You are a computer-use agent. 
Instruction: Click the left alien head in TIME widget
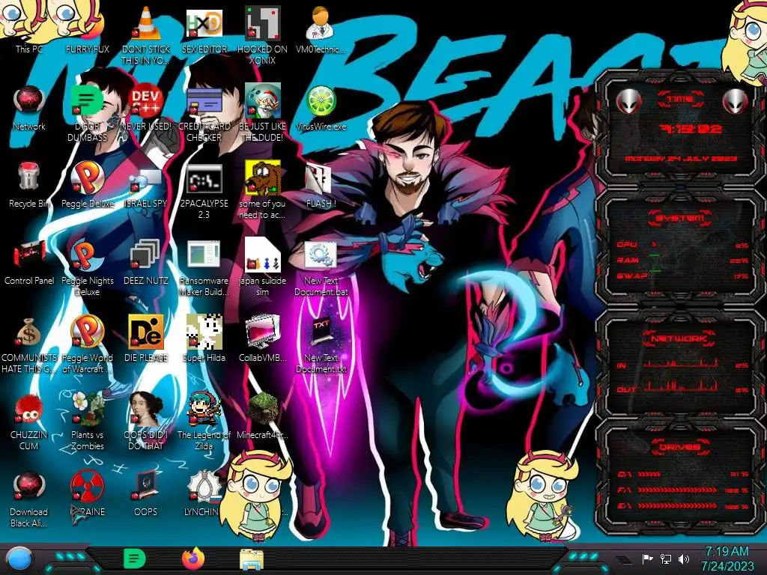pos(628,102)
